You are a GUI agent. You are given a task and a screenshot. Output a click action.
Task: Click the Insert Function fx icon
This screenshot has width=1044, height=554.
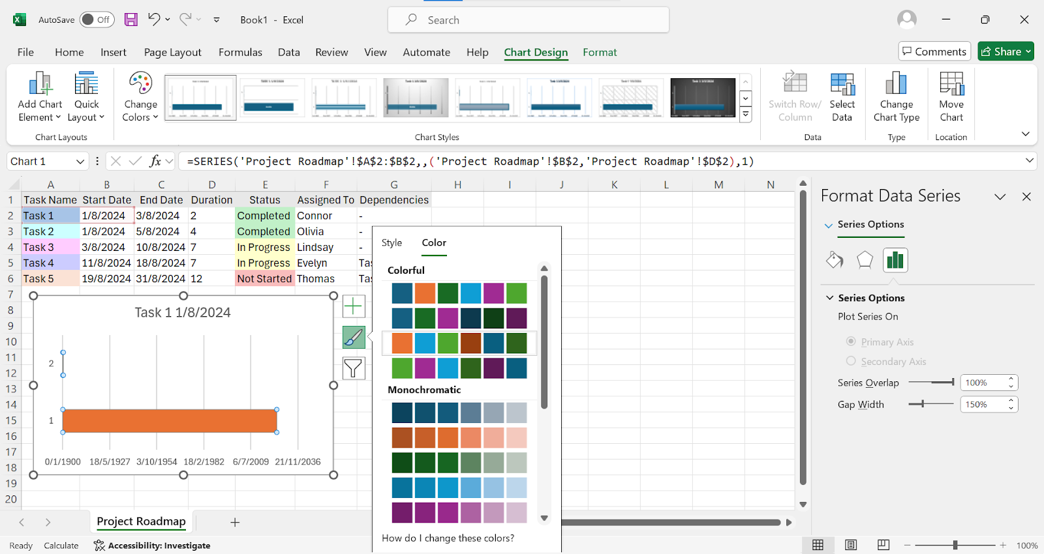(155, 161)
